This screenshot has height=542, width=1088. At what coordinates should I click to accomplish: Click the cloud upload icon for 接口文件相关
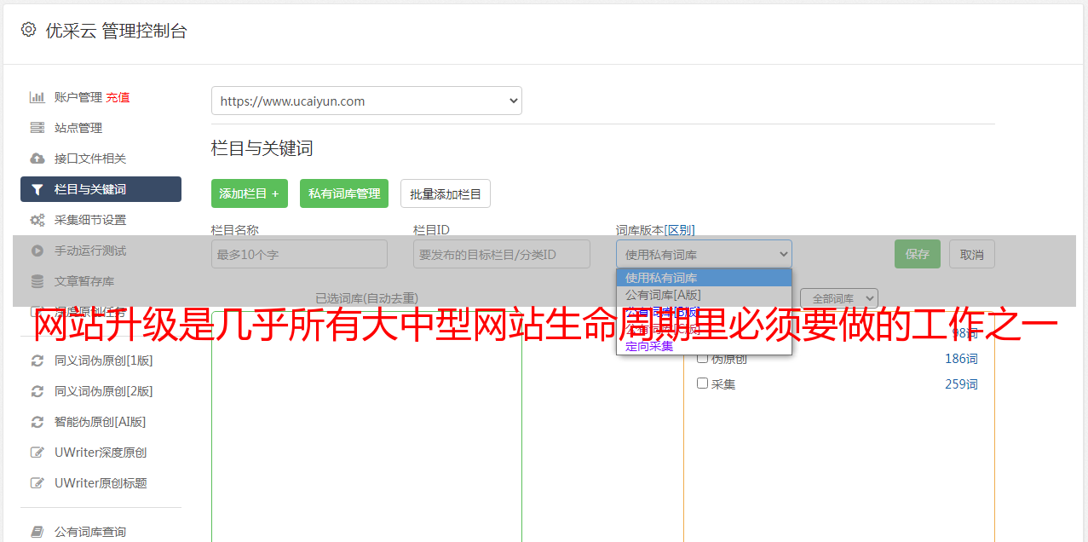coord(37,159)
